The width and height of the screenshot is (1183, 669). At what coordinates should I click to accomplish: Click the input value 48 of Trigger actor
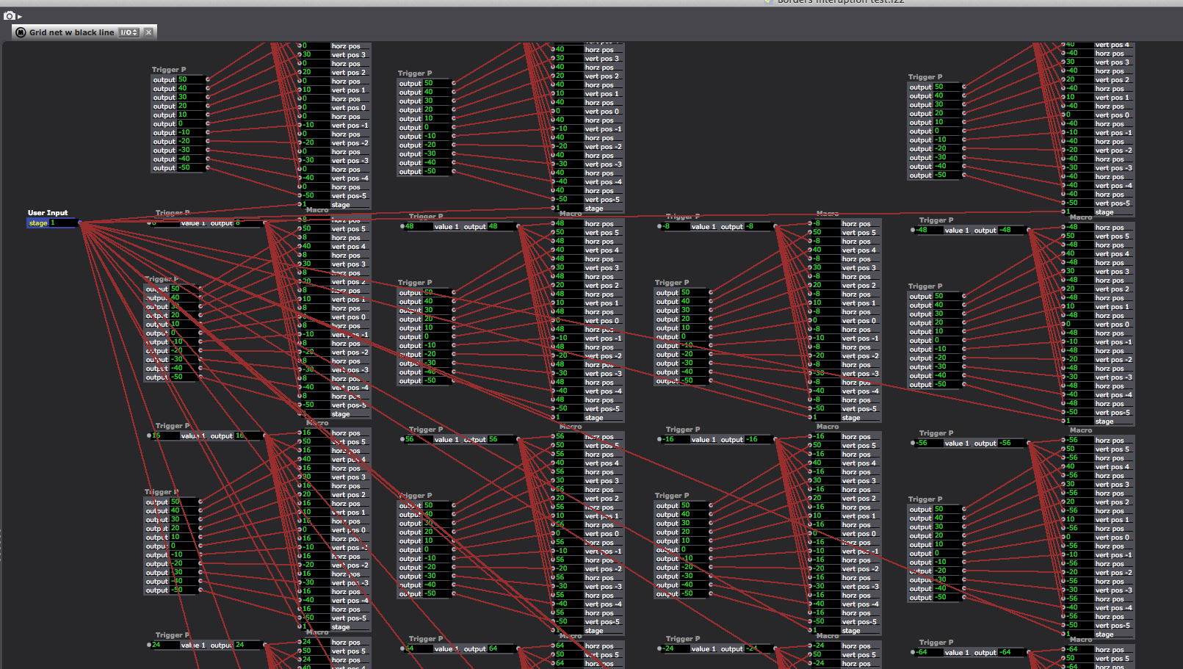[418, 226]
